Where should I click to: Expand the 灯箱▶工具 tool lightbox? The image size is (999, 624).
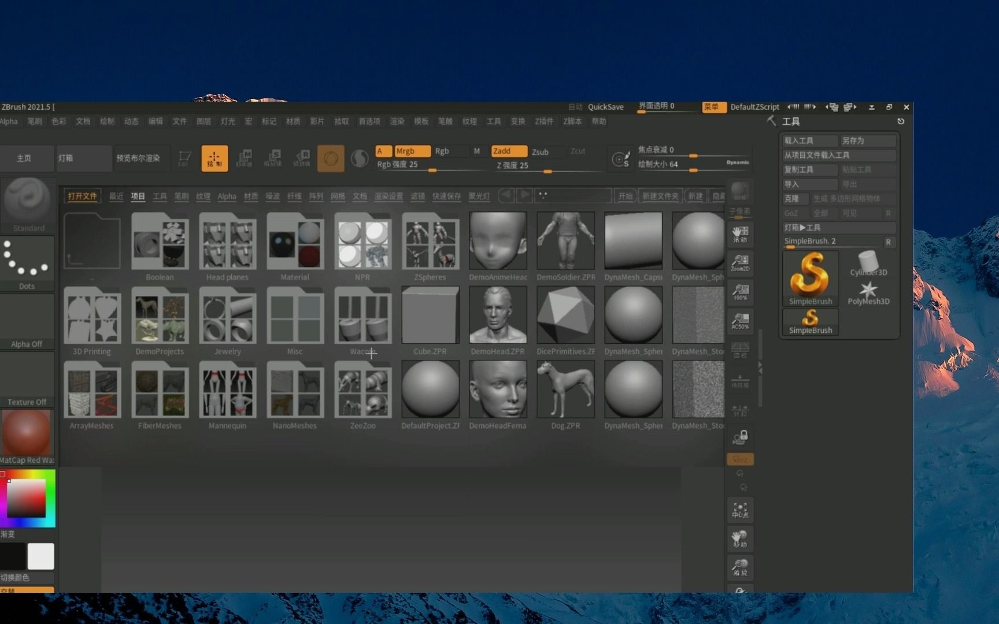tap(839, 228)
